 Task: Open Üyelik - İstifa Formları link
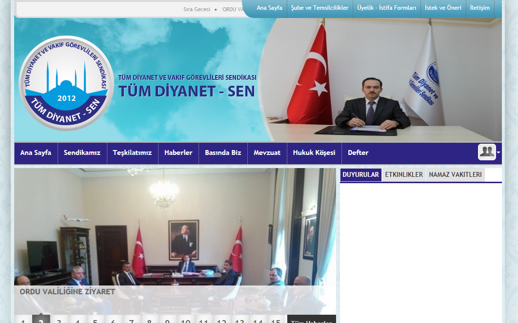pyautogui.click(x=386, y=8)
